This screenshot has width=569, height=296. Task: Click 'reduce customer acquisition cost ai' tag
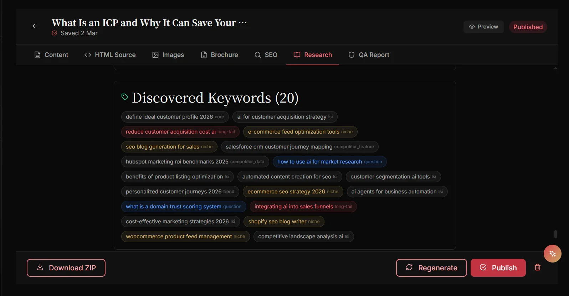tap(180, 132)
